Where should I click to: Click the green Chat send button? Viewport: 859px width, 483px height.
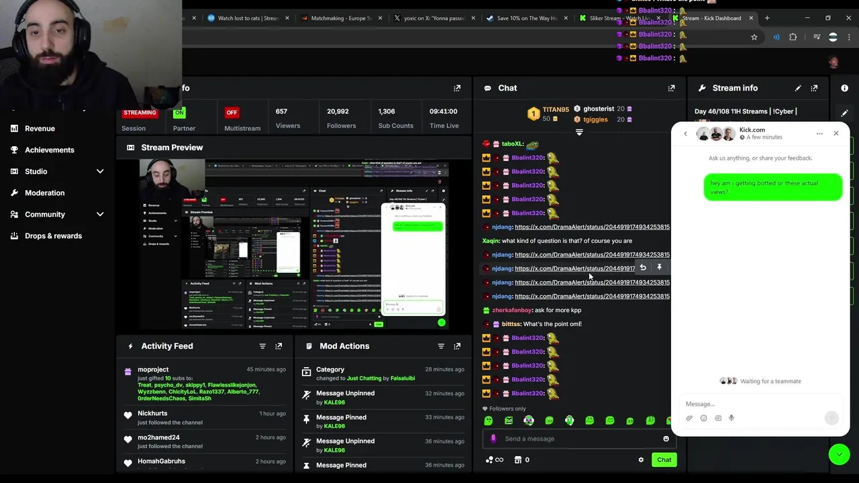click(664, 460)
